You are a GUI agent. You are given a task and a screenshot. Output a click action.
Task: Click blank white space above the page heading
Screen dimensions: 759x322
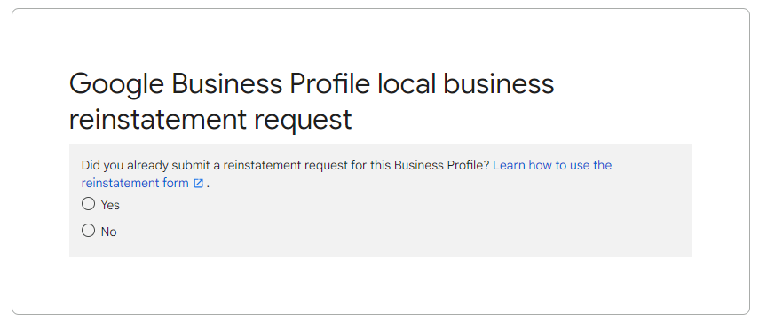[x=381, y=39]
